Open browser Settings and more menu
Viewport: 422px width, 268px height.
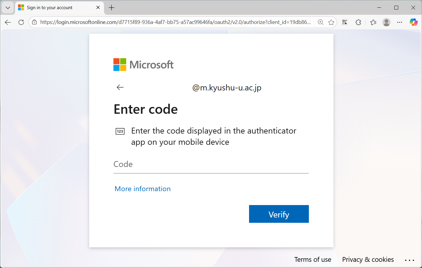point(399,22)
